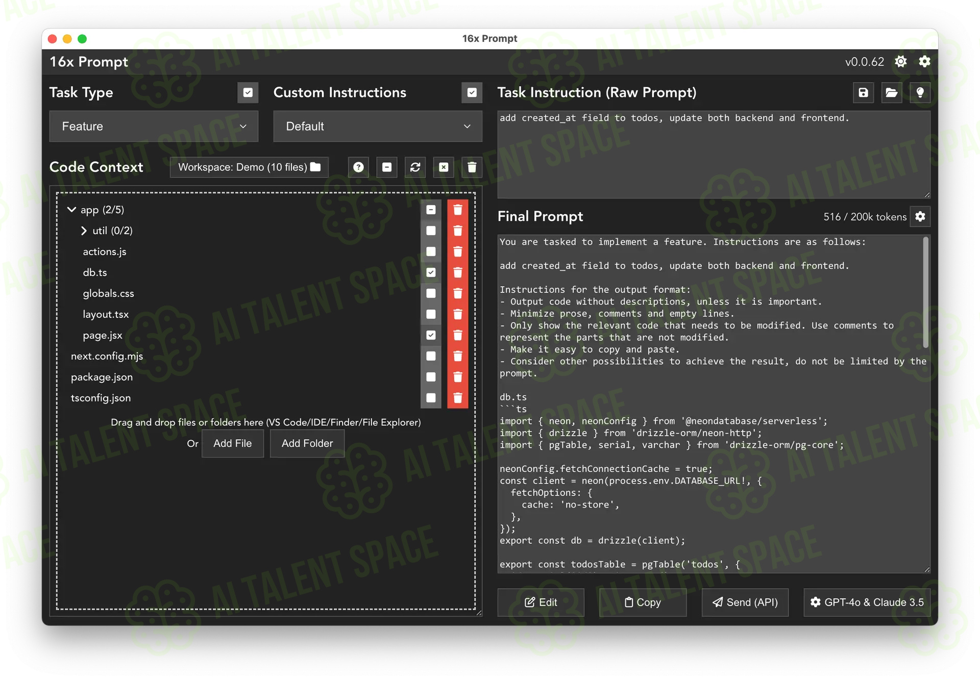Uncheck the db.ts file checkbox
The width and height of the screenshot is (980, 681).
click(431, 272)
